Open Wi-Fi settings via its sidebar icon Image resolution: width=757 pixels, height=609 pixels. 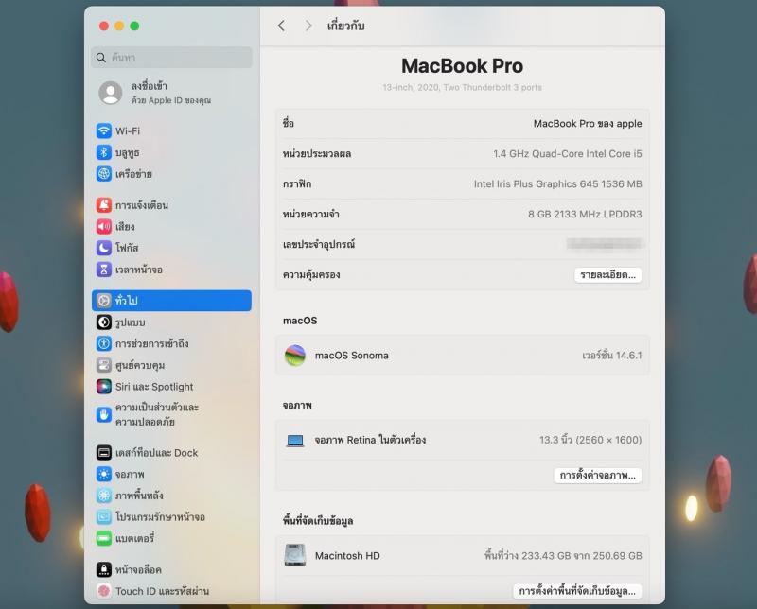[104, 130]
